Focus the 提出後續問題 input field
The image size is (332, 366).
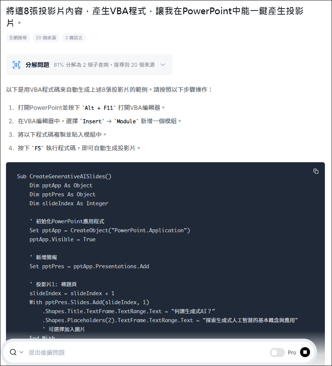tap(147, 353)
